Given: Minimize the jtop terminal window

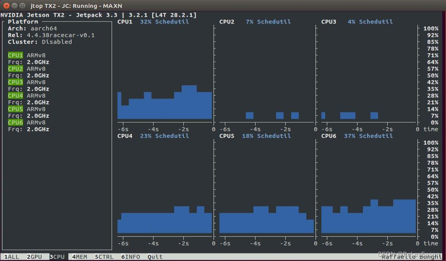Looking at the screenshot, I should pyautogui.click(x=15, y=5).
